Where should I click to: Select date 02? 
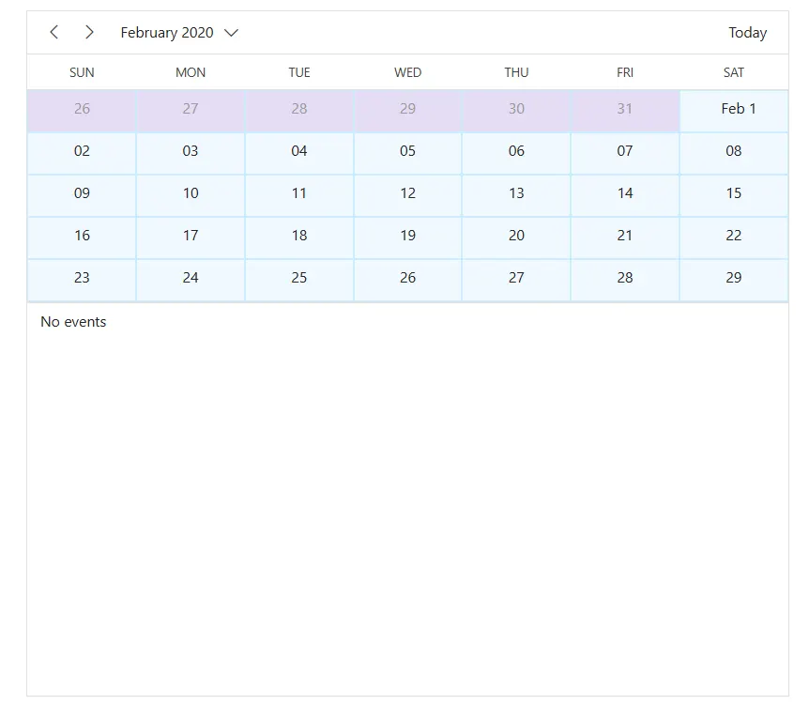click(82, 153)
